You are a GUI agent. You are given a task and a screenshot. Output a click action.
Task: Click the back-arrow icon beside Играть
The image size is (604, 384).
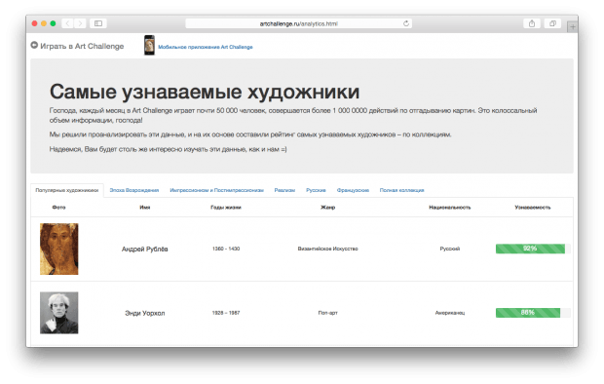coord(34,45)
